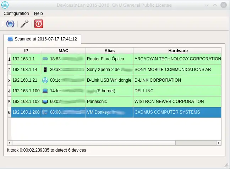Image resolution: width=230 pixels, height=169 pixels.
Task: Click the Router Fibra Óptica alias cell
Action: coord(109,59)
